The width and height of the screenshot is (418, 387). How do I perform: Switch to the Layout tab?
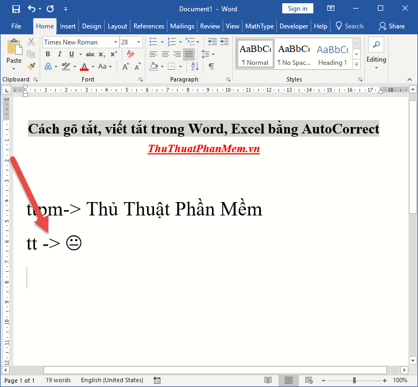118,26
